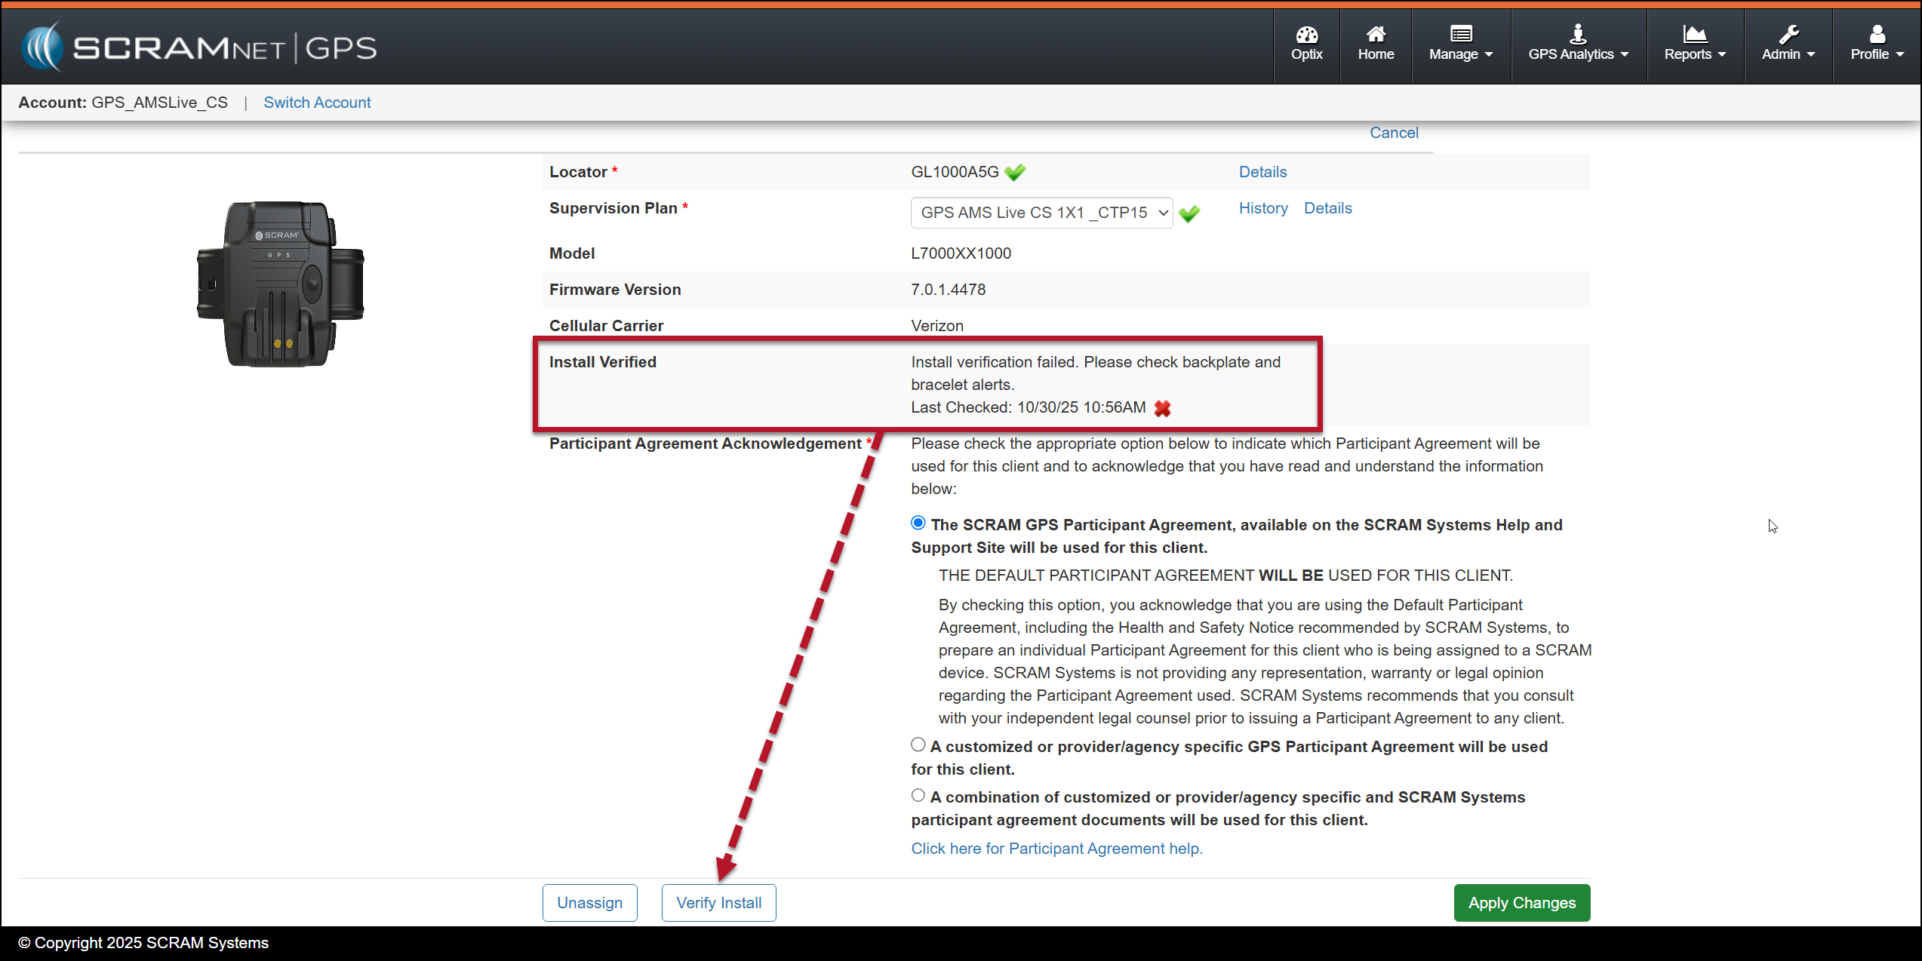This screenshot has width=1922, height=961.
Task: Open Supervision Plan History link
Action: coord(1262,208)
